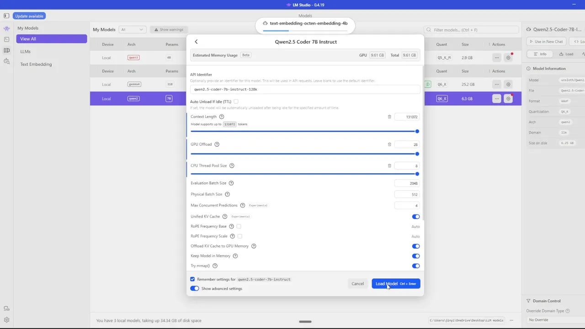Enable RoPE Frequency Scale checkbox
The image size is (585, 329).
coord(239,236)
